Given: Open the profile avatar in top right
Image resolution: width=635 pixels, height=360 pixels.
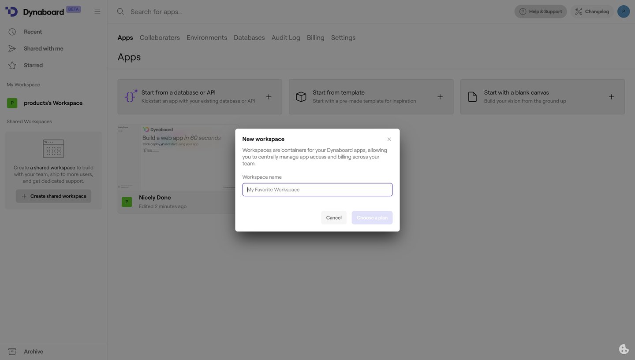Looking at the screenshot, I should tap(624, 11).
